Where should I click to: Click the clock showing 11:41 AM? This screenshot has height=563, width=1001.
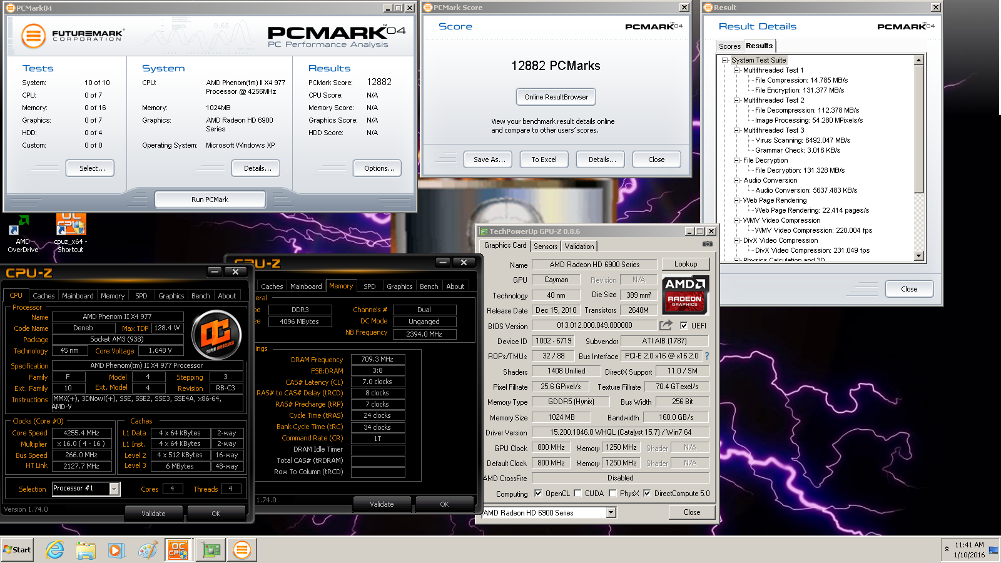tap(969, 545)
